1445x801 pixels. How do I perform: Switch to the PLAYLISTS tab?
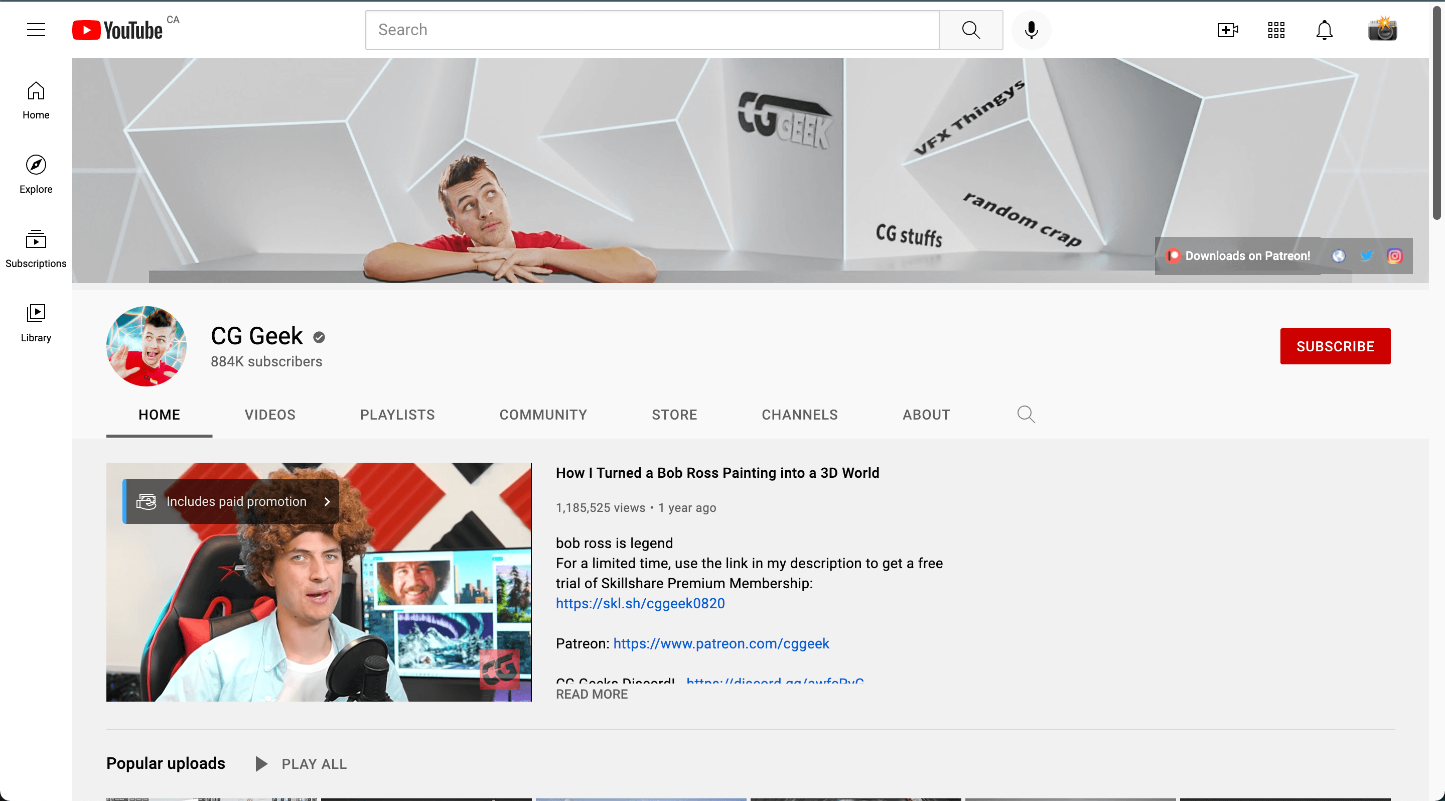coord(398,415)
